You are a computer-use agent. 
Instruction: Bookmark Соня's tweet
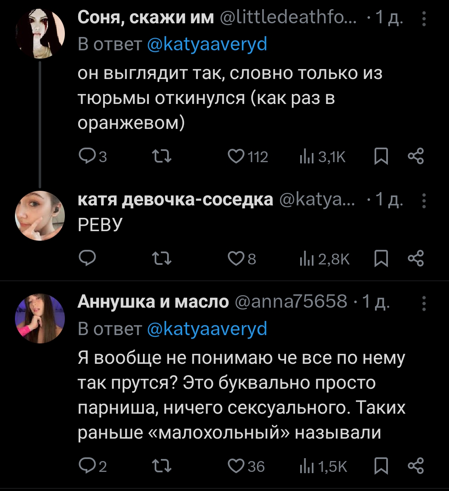click(x=381, y=157)
